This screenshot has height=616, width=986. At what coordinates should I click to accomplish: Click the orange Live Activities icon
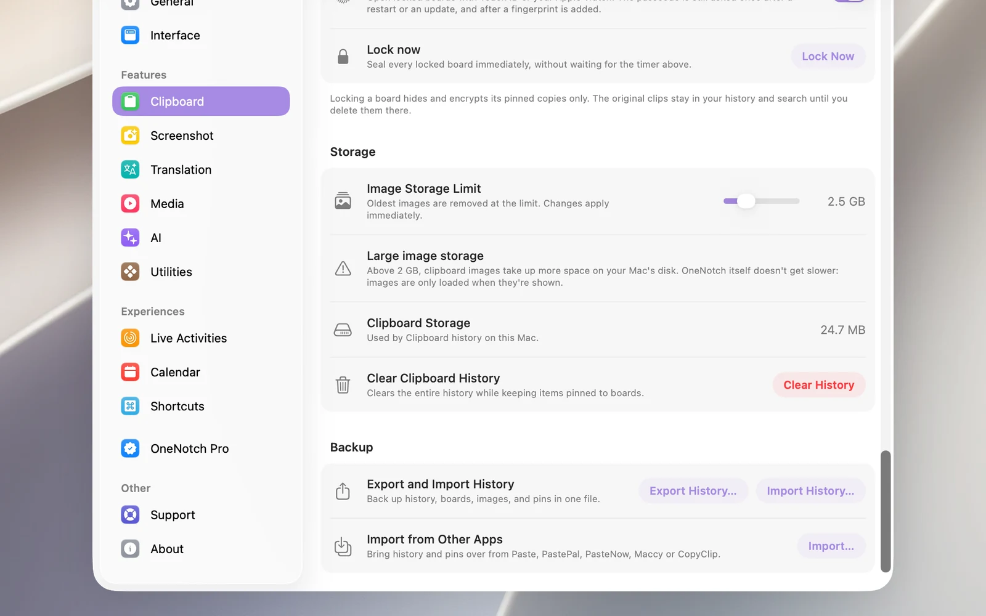pos(130,338)
